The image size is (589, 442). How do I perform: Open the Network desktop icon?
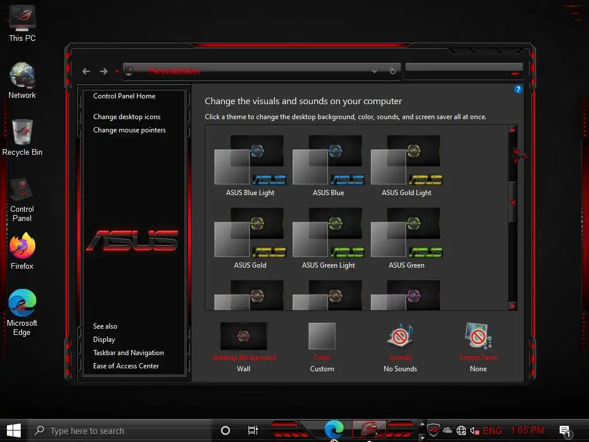point(22,81)
